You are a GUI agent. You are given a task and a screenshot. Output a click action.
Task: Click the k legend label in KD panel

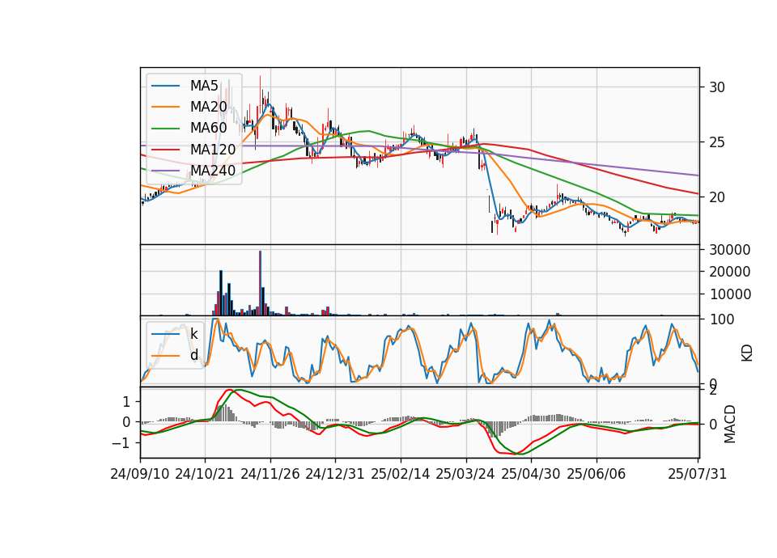(193, 334)
